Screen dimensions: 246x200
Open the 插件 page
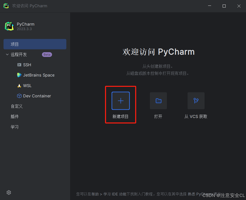click(15, 116)
